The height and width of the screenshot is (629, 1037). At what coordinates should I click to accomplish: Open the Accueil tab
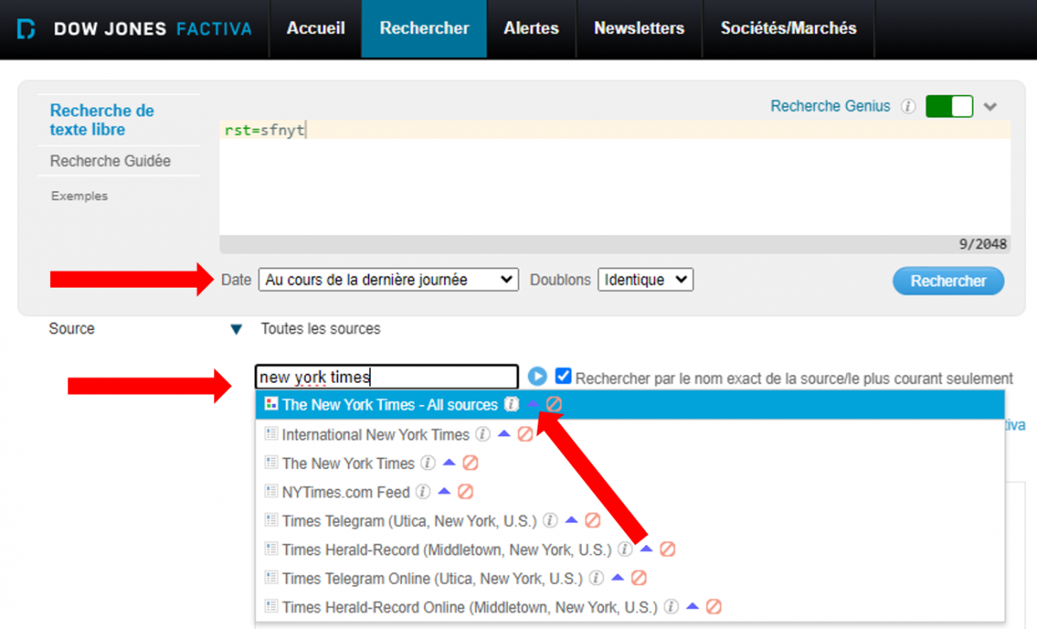tap(316, 29)
